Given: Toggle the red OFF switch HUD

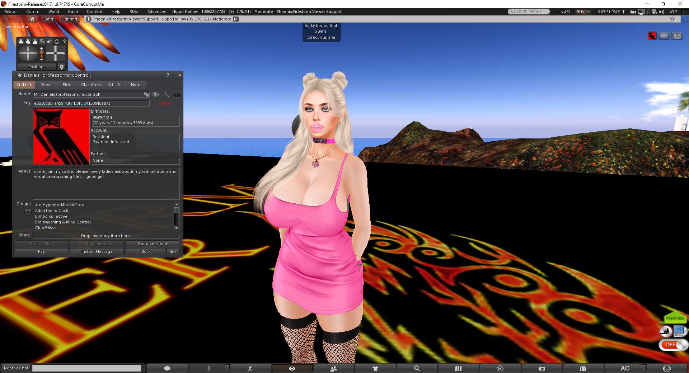Looking at the screenshot, I should (x=673, y=345).
